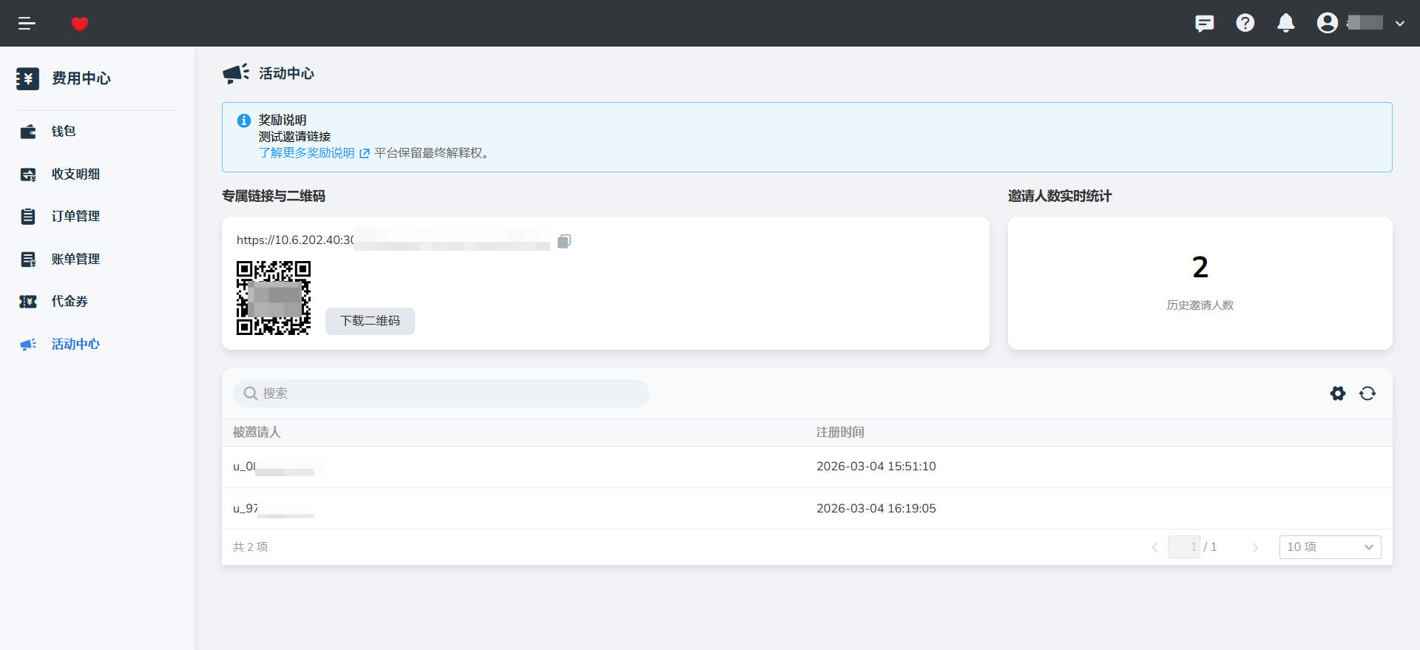This screenshot has height=650, width=1420.
Task: Open the 10 项 page size dropdown
Action: click(x=1329, y=547)
